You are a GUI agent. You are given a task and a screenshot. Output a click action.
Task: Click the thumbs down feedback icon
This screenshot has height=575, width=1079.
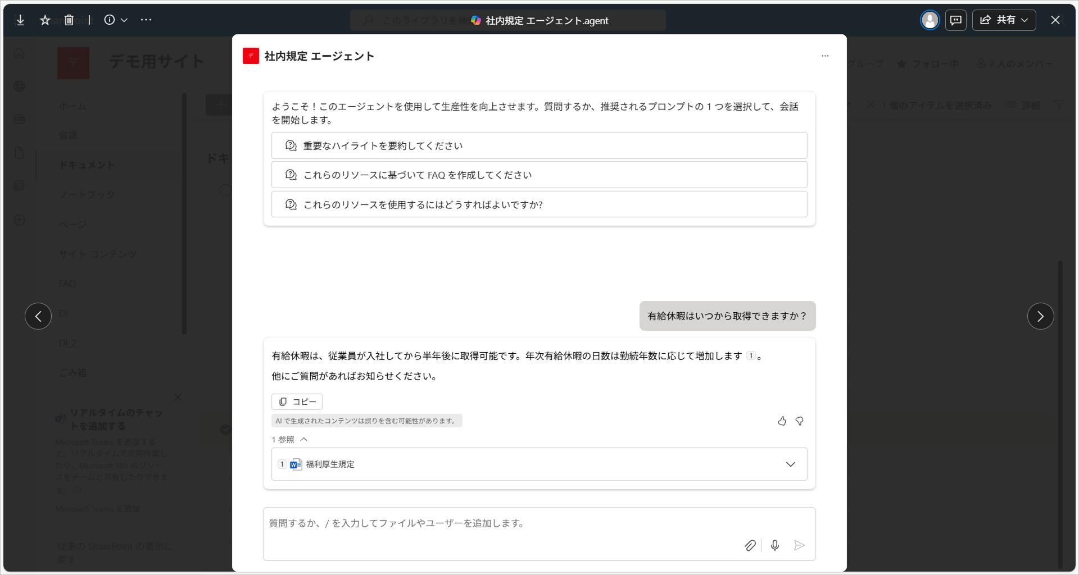point(799,421)
